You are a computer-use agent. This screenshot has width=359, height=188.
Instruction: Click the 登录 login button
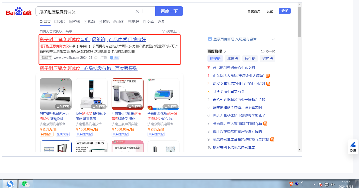pyautogui.click(x=285, y=11)
